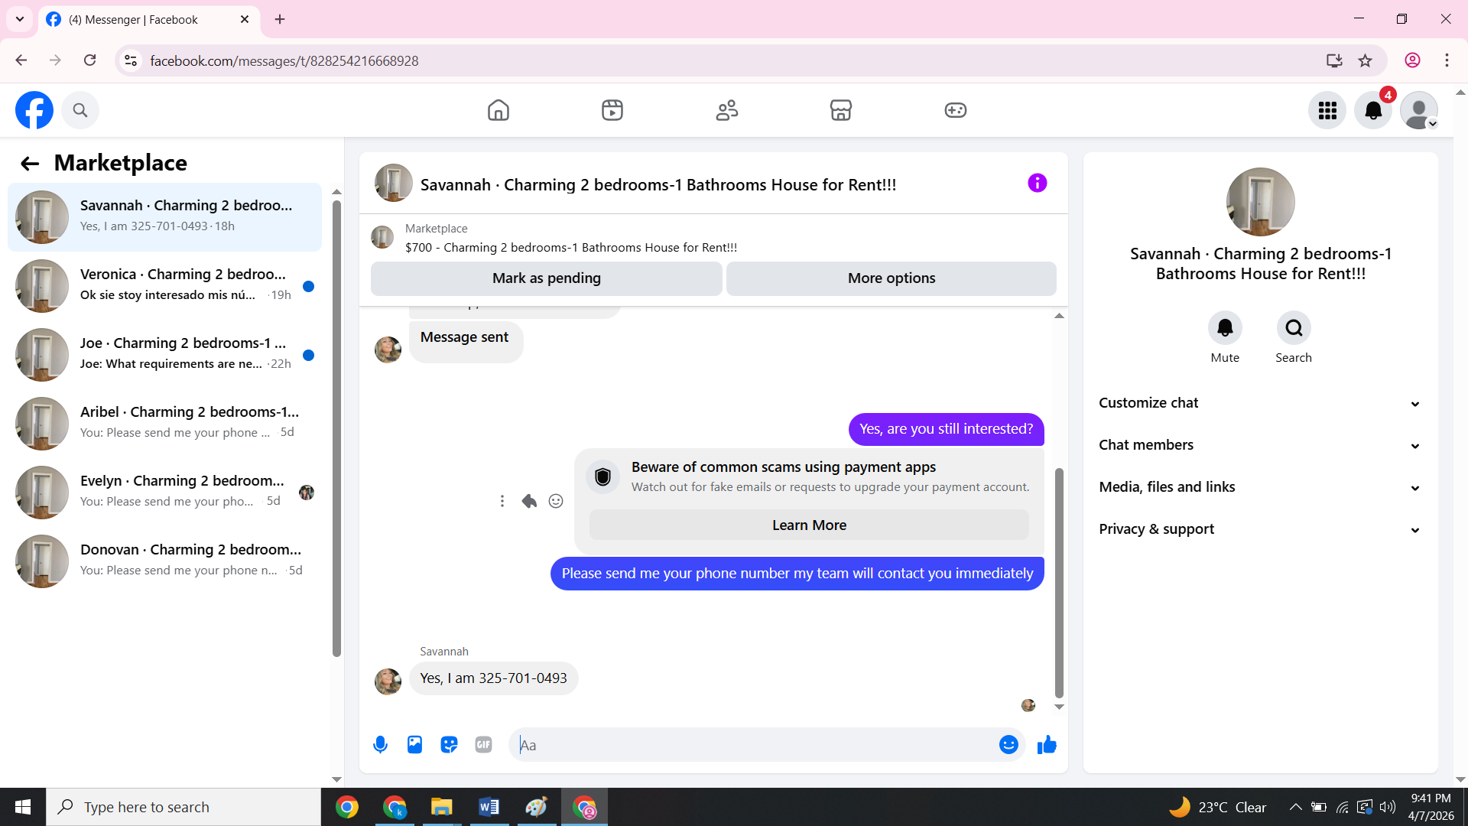Image resolution: width=1468 pixels, height=826 pixels.
Task: Open the sticker picker icon
Action: [x=449, y=744]
